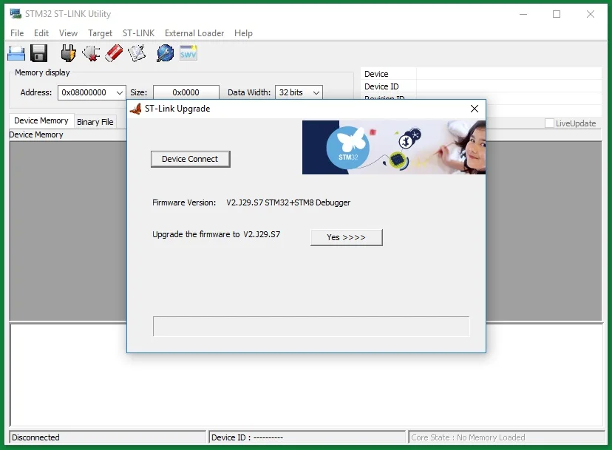Open the File menu
612x450 pixels.
point(17,33)
